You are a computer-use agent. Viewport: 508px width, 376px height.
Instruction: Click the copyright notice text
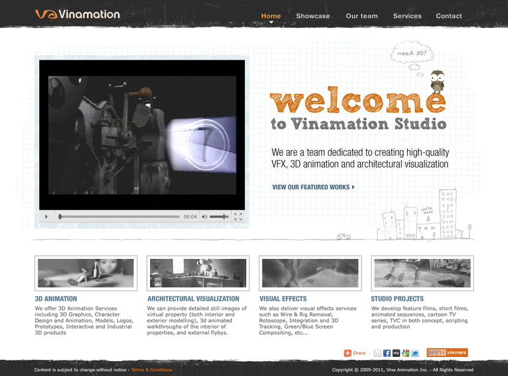click(x=403, y=369)
